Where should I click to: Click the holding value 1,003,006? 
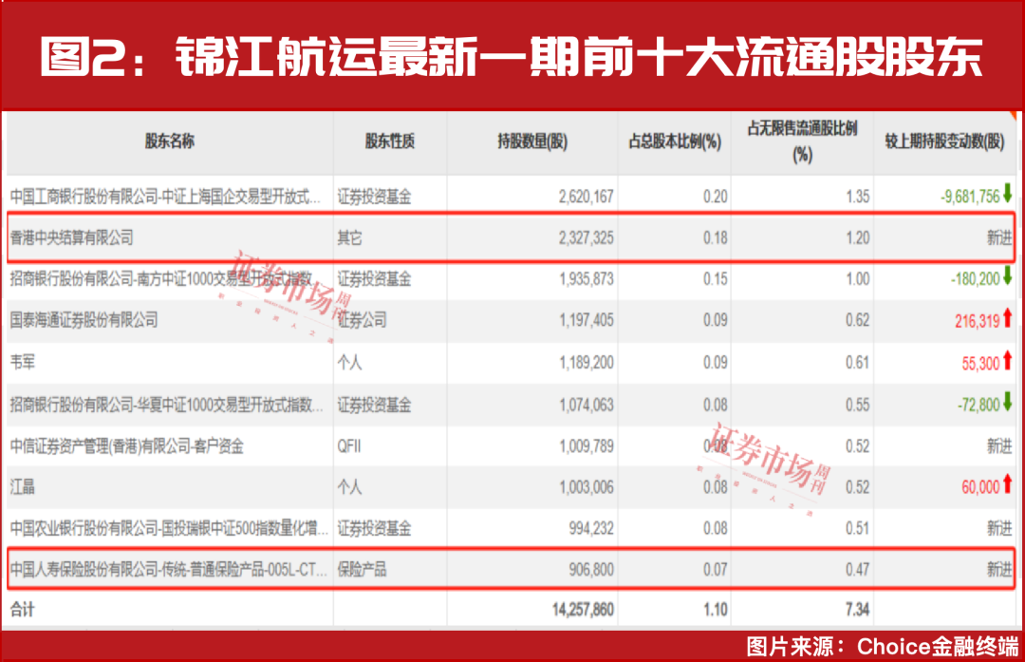(587, 486)
